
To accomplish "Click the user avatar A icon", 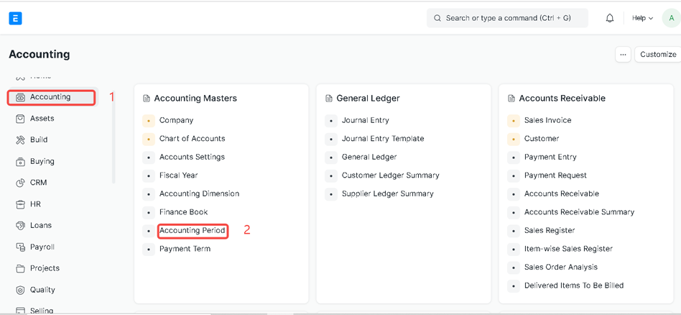I will pos(671,18).
